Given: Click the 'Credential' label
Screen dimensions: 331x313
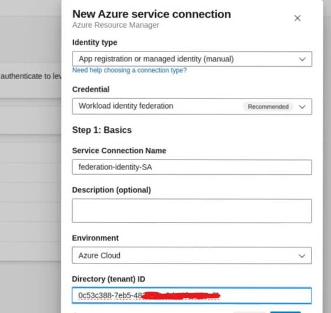Looking at the screenshot, I should click(91, 89).
